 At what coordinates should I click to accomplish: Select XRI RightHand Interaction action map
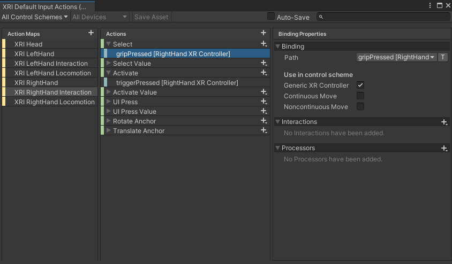[x=50, y=92]
